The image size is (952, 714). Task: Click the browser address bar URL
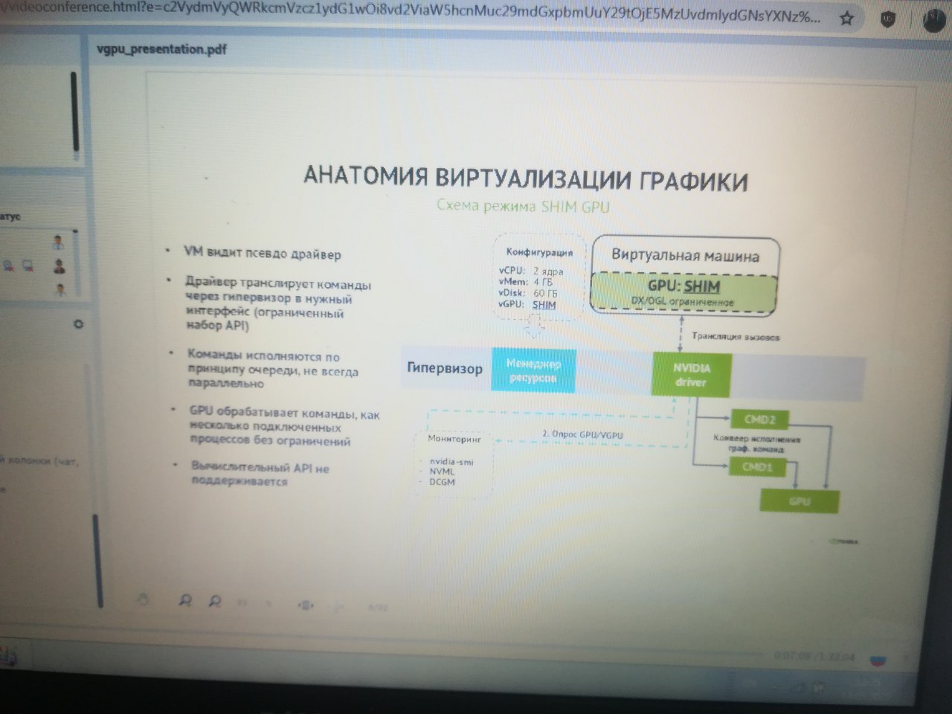point(409,13)
